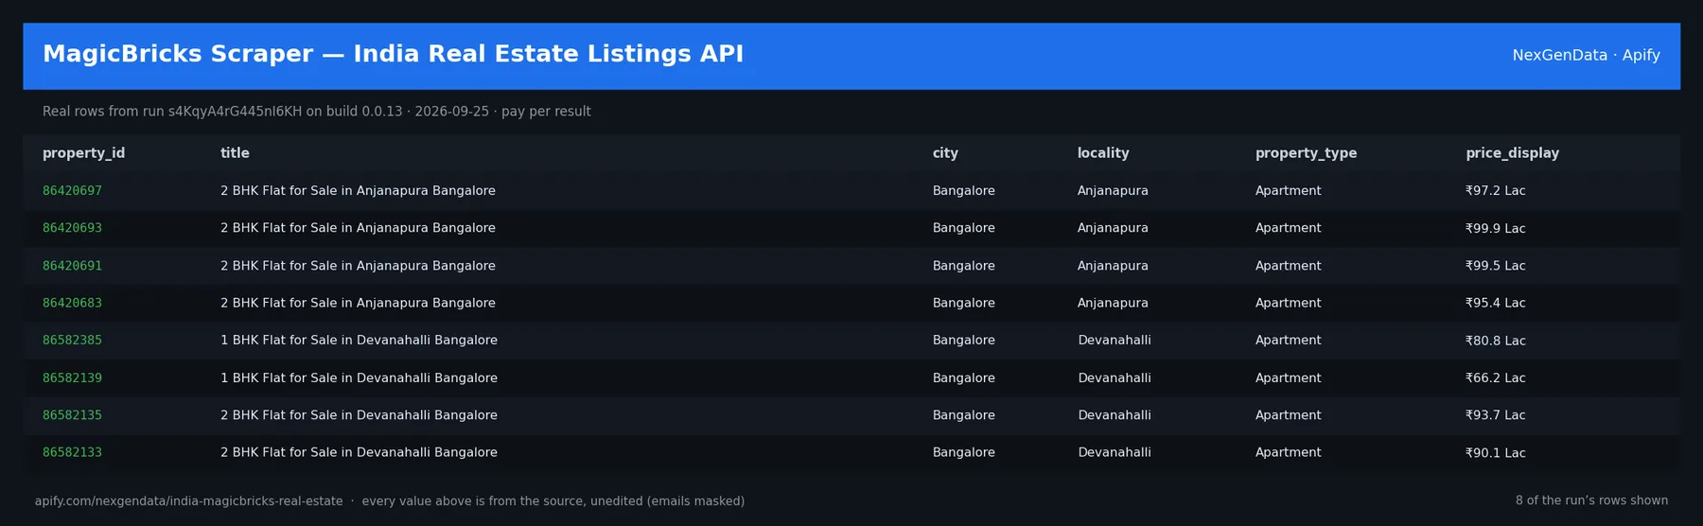This screenshot has height=526, width=1703.
Task: Open property ID 86582135
Action: (x=72, y=415)
